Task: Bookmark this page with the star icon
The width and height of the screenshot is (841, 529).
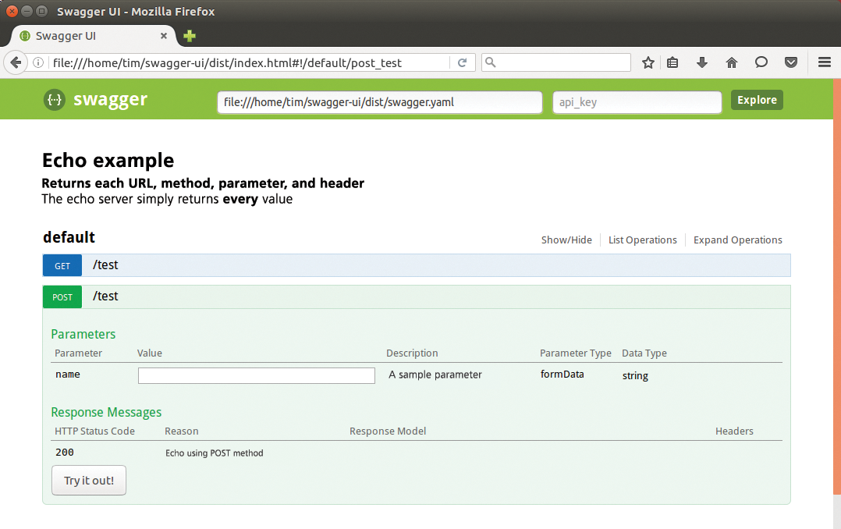Action: click(648, 62)
